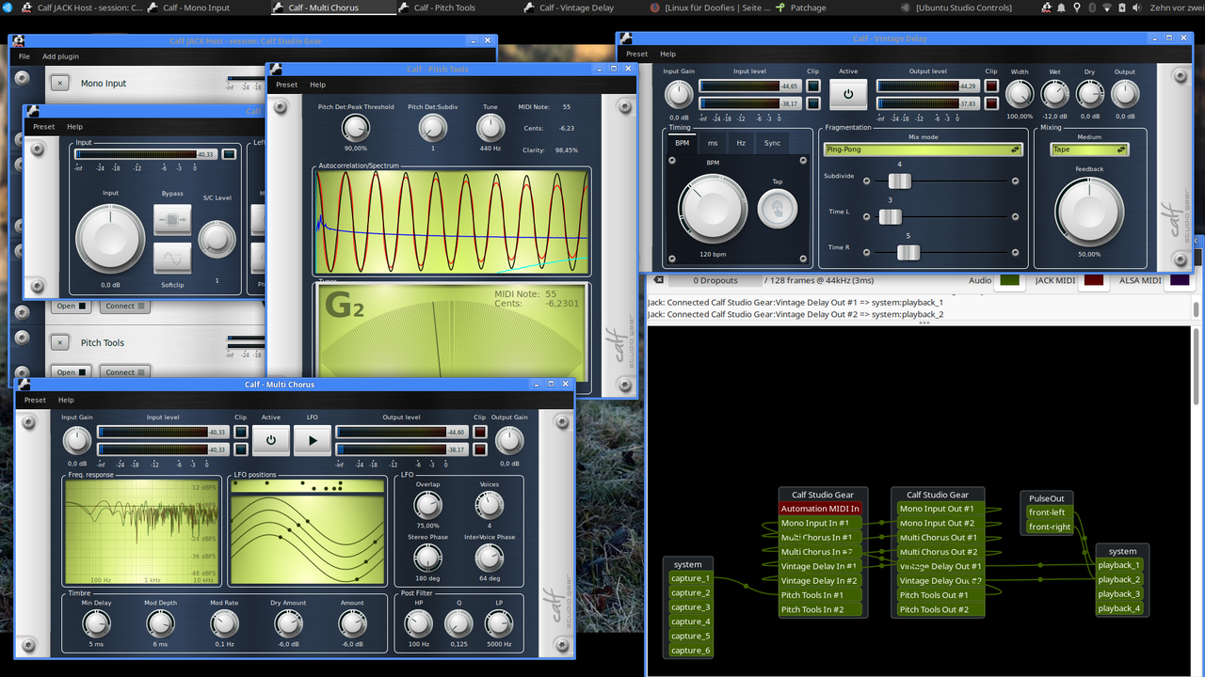Open the Help menu in Vintage Delay window
Image resolution: width=1205 pixels, height=677 pixels.
[667, 54]
